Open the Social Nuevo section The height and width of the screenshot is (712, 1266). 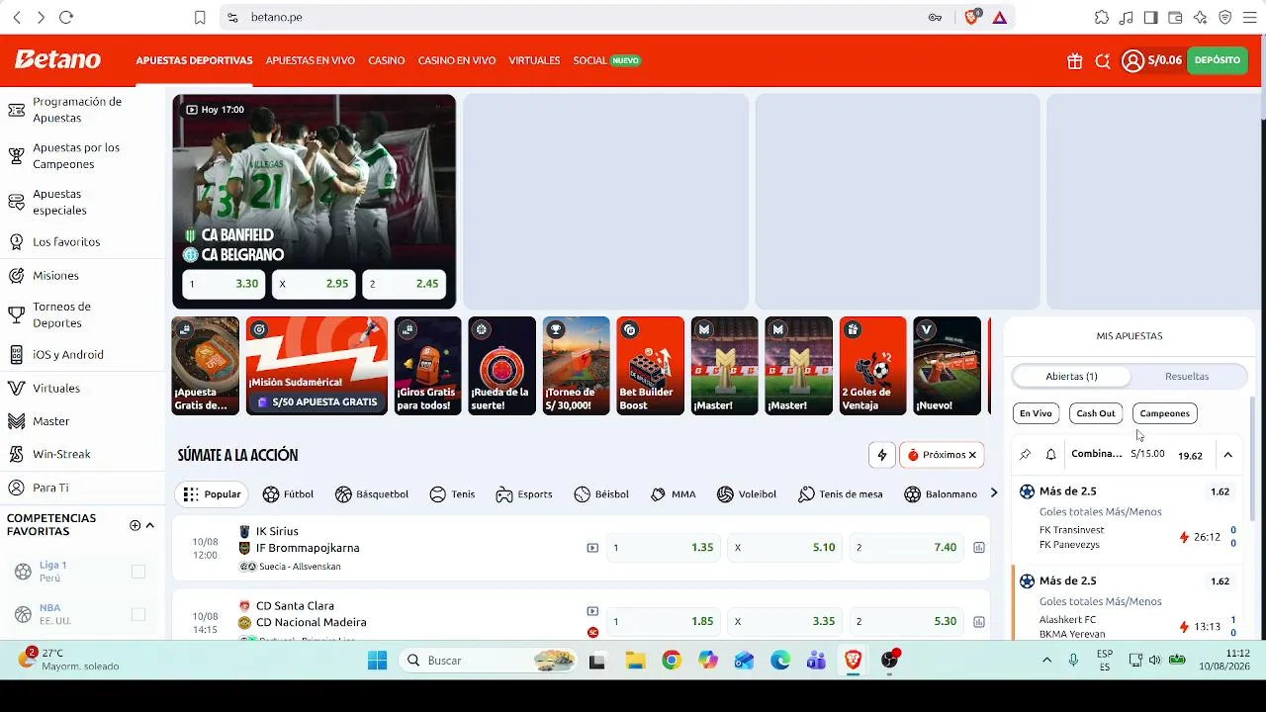pos(607,60)
